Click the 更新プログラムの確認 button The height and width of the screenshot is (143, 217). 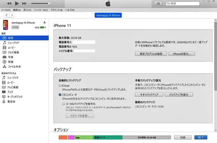pyautogui.click(x=151, y=54)
